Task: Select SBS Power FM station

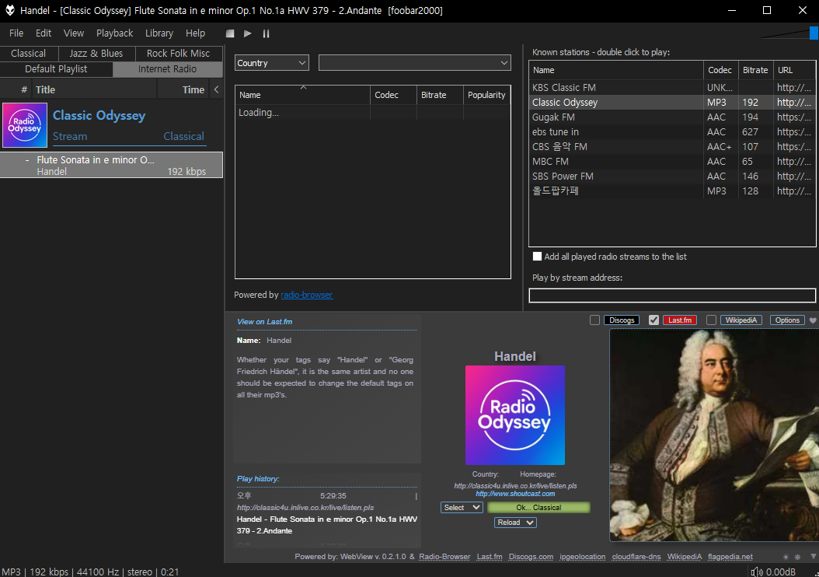Action: 672,176
